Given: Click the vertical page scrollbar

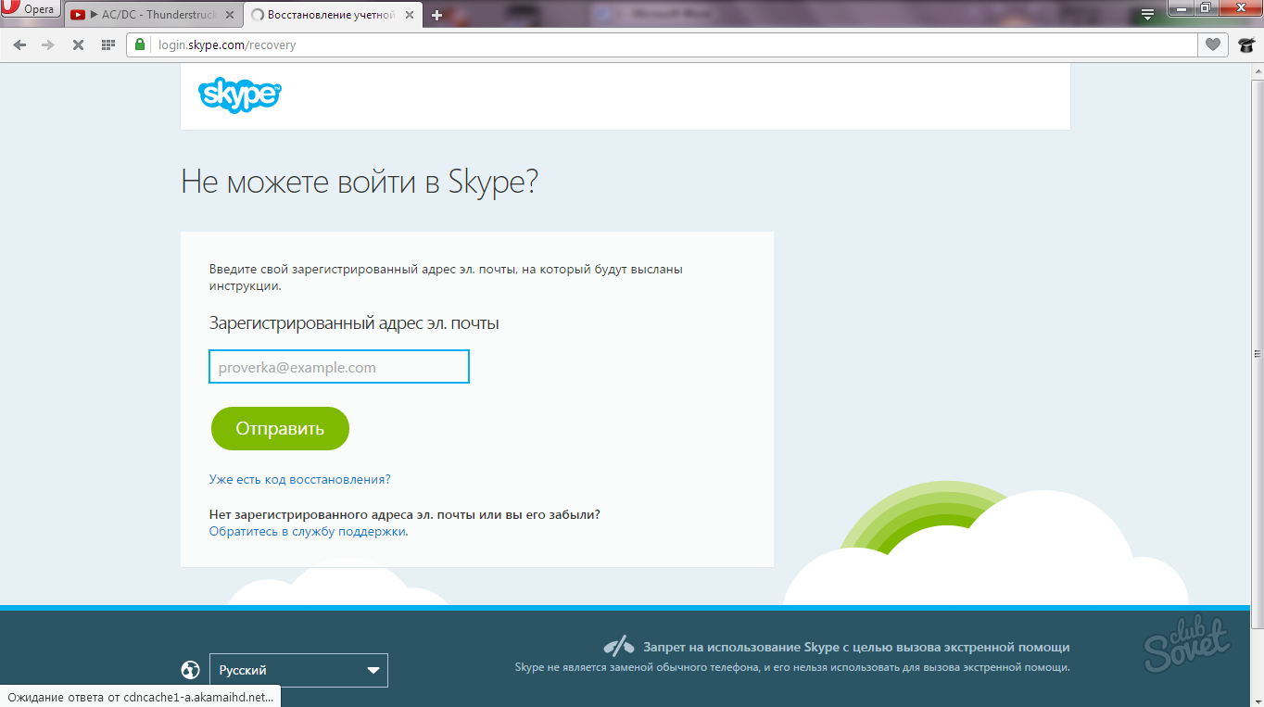Looking at the screenshot, I should (x=1257, y=352).
